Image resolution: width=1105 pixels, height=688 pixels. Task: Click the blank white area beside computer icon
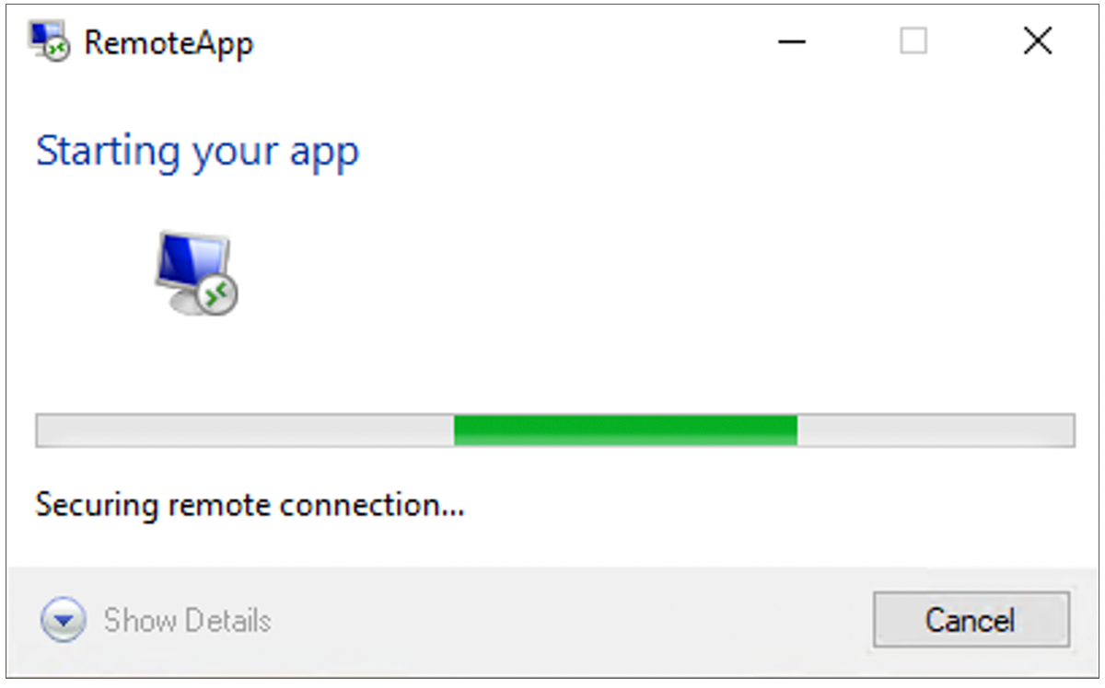click(645, 276)
